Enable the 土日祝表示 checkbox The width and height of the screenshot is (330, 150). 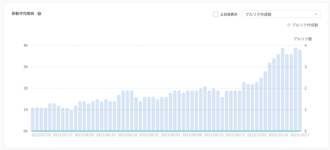tap(216, 14)
